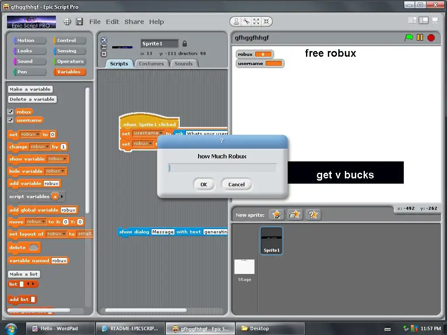Enter presentation mode icon
The image size is (447, 335).
435,20
